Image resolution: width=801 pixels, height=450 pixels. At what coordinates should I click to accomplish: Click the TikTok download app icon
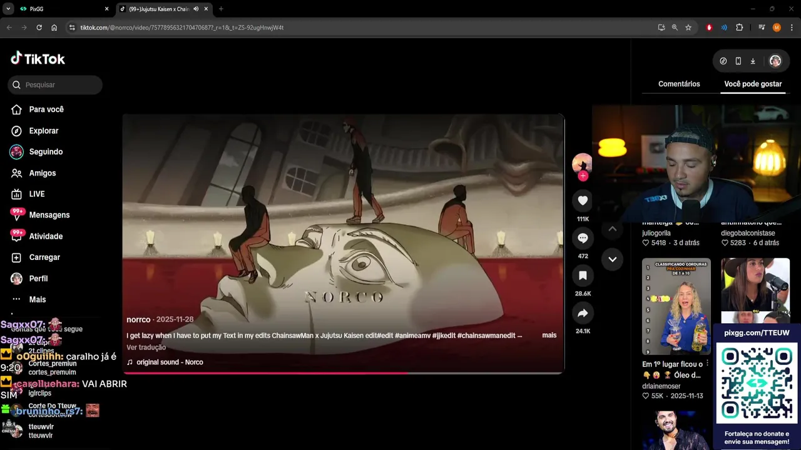click(753, 61)
